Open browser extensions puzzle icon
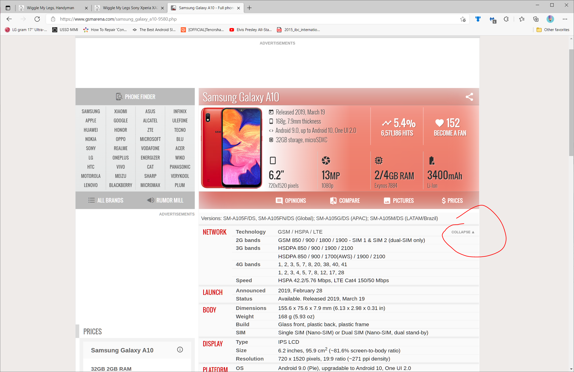The width and height of the screenshot is (574, 372). pos(506,19)
